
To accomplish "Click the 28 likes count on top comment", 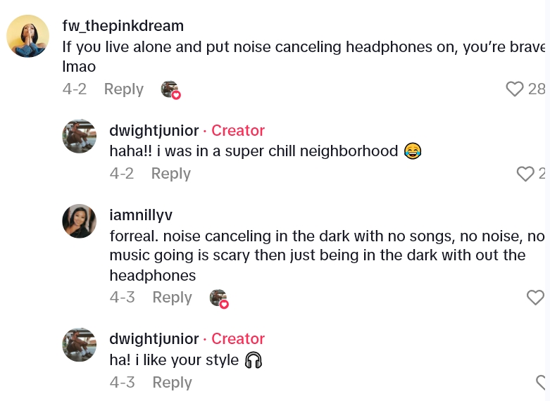I will [537, 89].
